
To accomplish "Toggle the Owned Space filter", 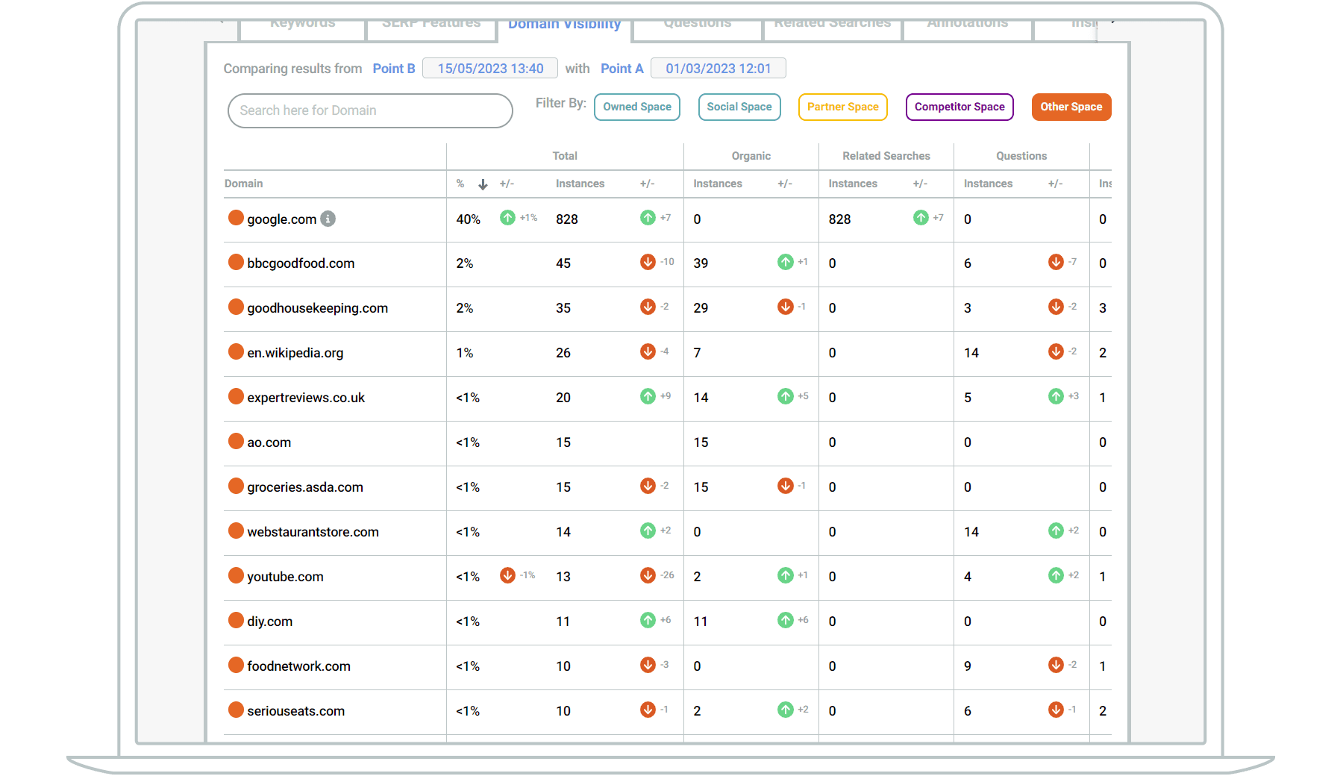I will [x=637, y=107].
